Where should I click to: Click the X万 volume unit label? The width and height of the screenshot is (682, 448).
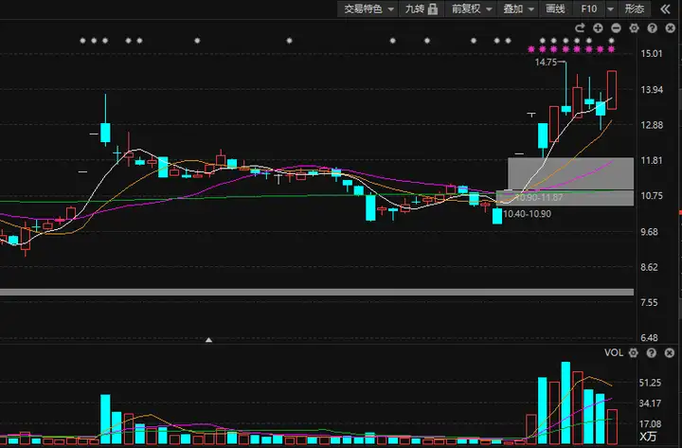(648, 437)
